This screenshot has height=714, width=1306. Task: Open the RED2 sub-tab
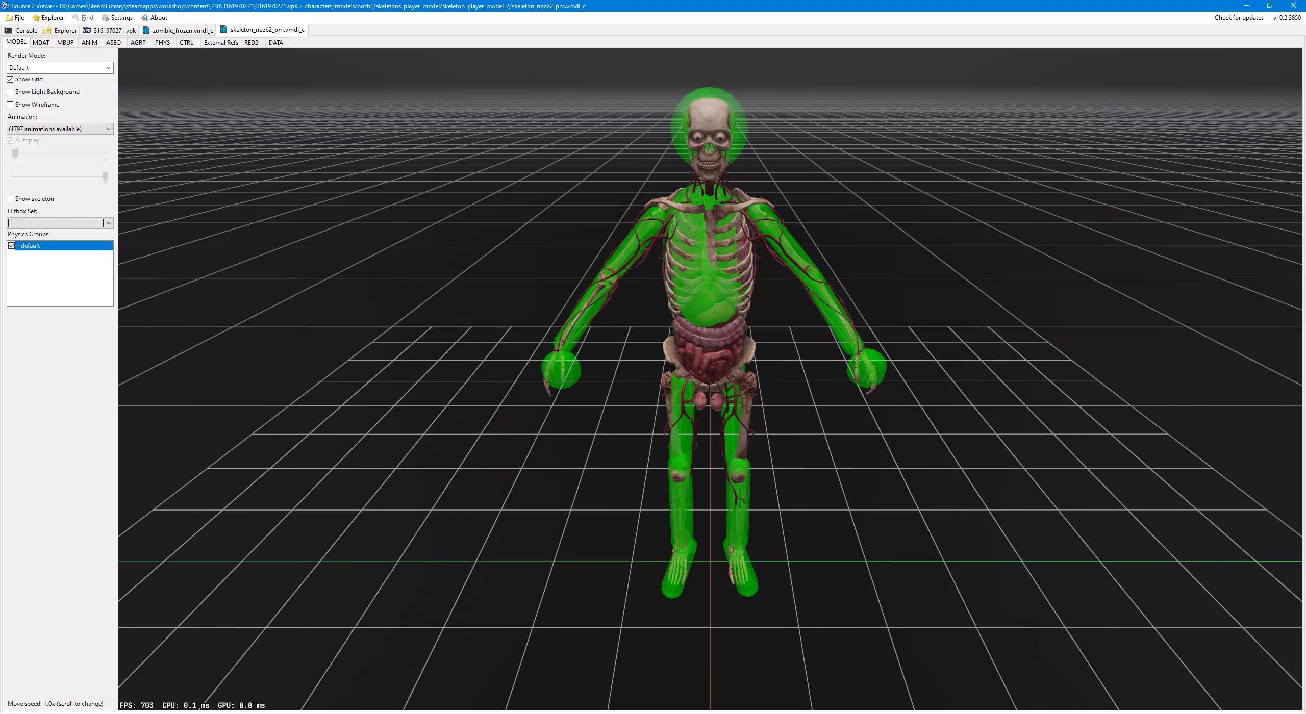point(252,43)
